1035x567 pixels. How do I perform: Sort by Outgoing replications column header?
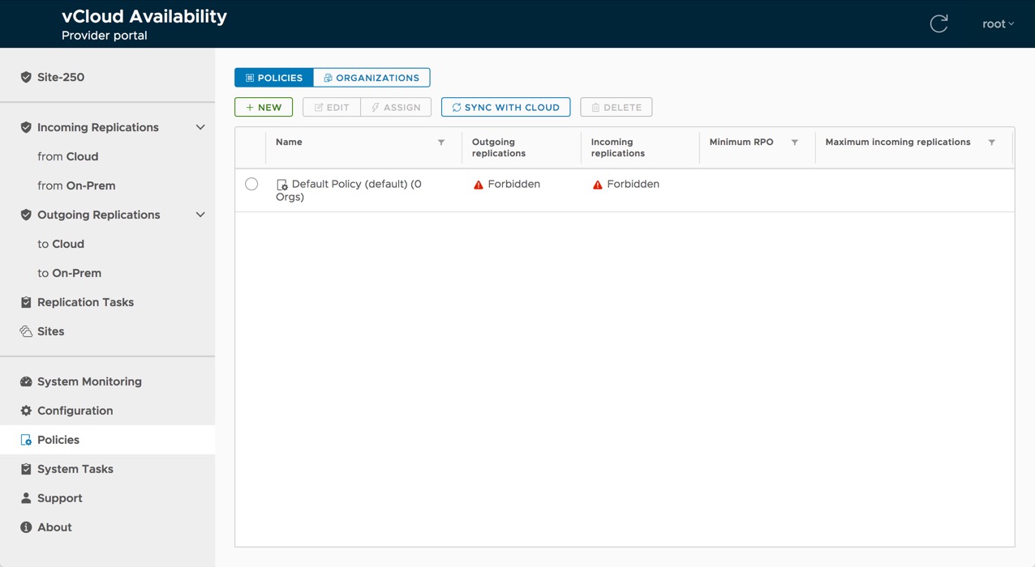click(499, 147)
